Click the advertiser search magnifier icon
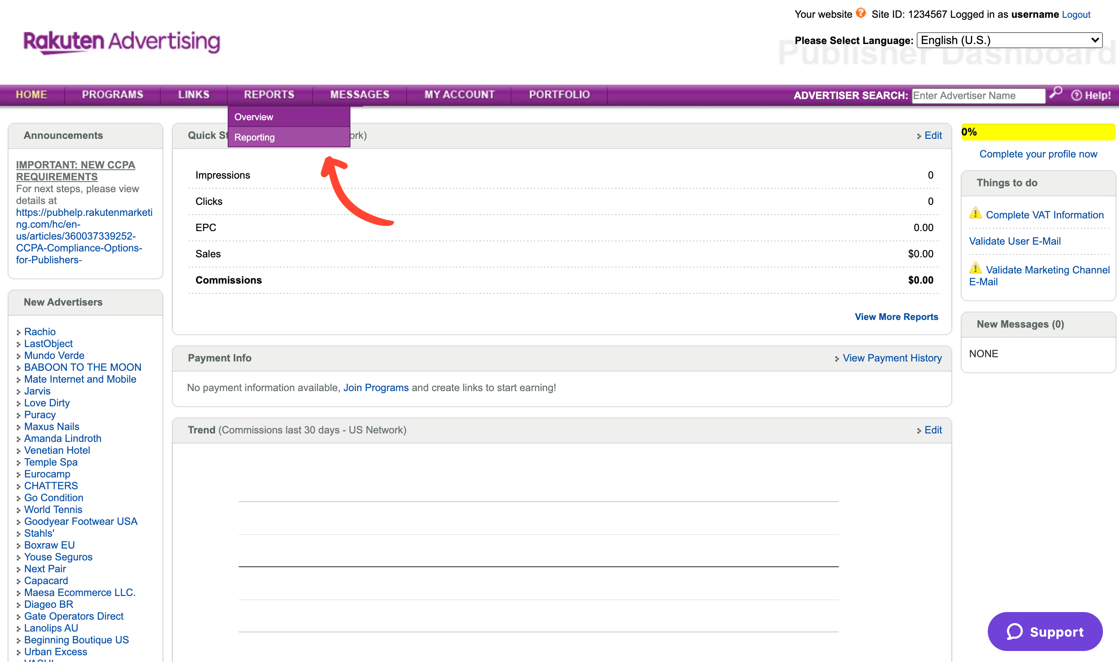This screenshot has height=662, width=1119. [1056, 93]
